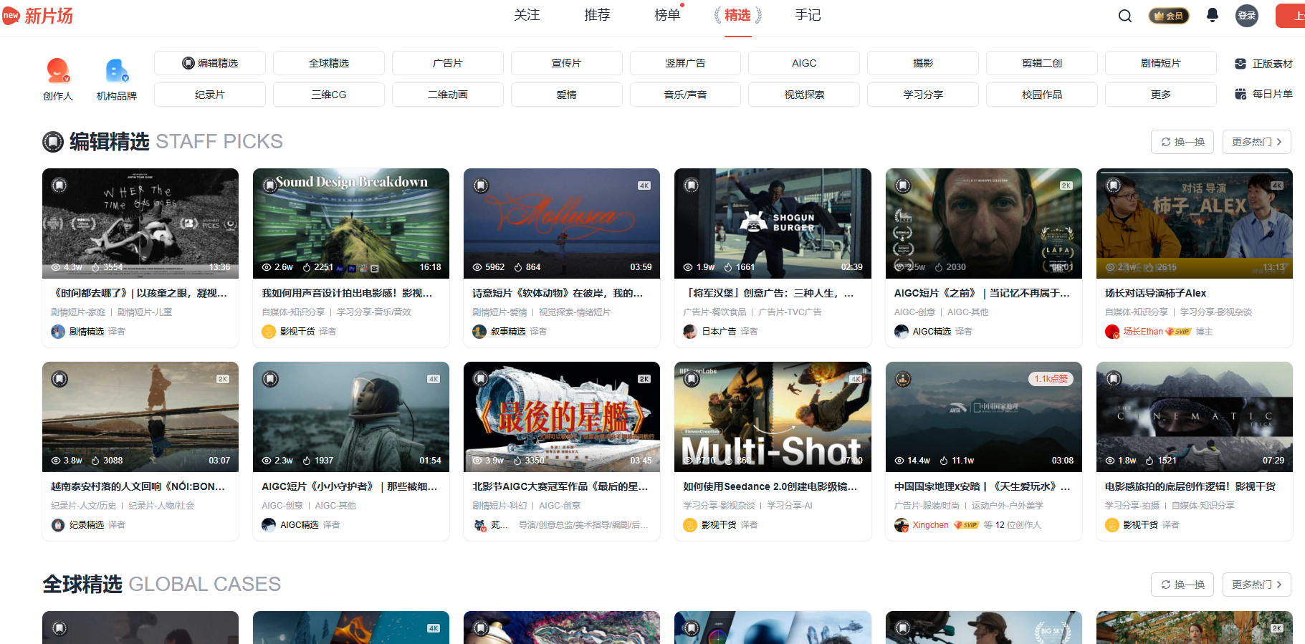Select the 纪录片 category filter
Screen dimensions: 1305x644
point(210,95)
